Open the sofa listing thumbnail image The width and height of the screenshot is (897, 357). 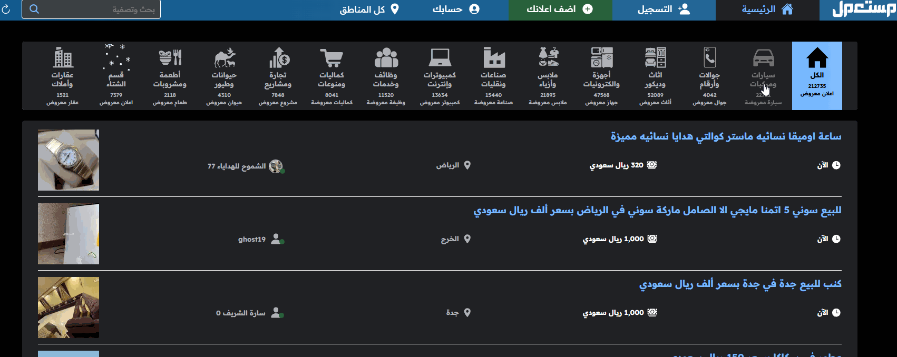point(69,308)
